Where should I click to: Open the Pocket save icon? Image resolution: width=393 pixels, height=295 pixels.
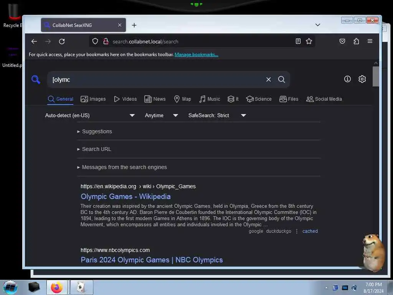pos(342,41)
